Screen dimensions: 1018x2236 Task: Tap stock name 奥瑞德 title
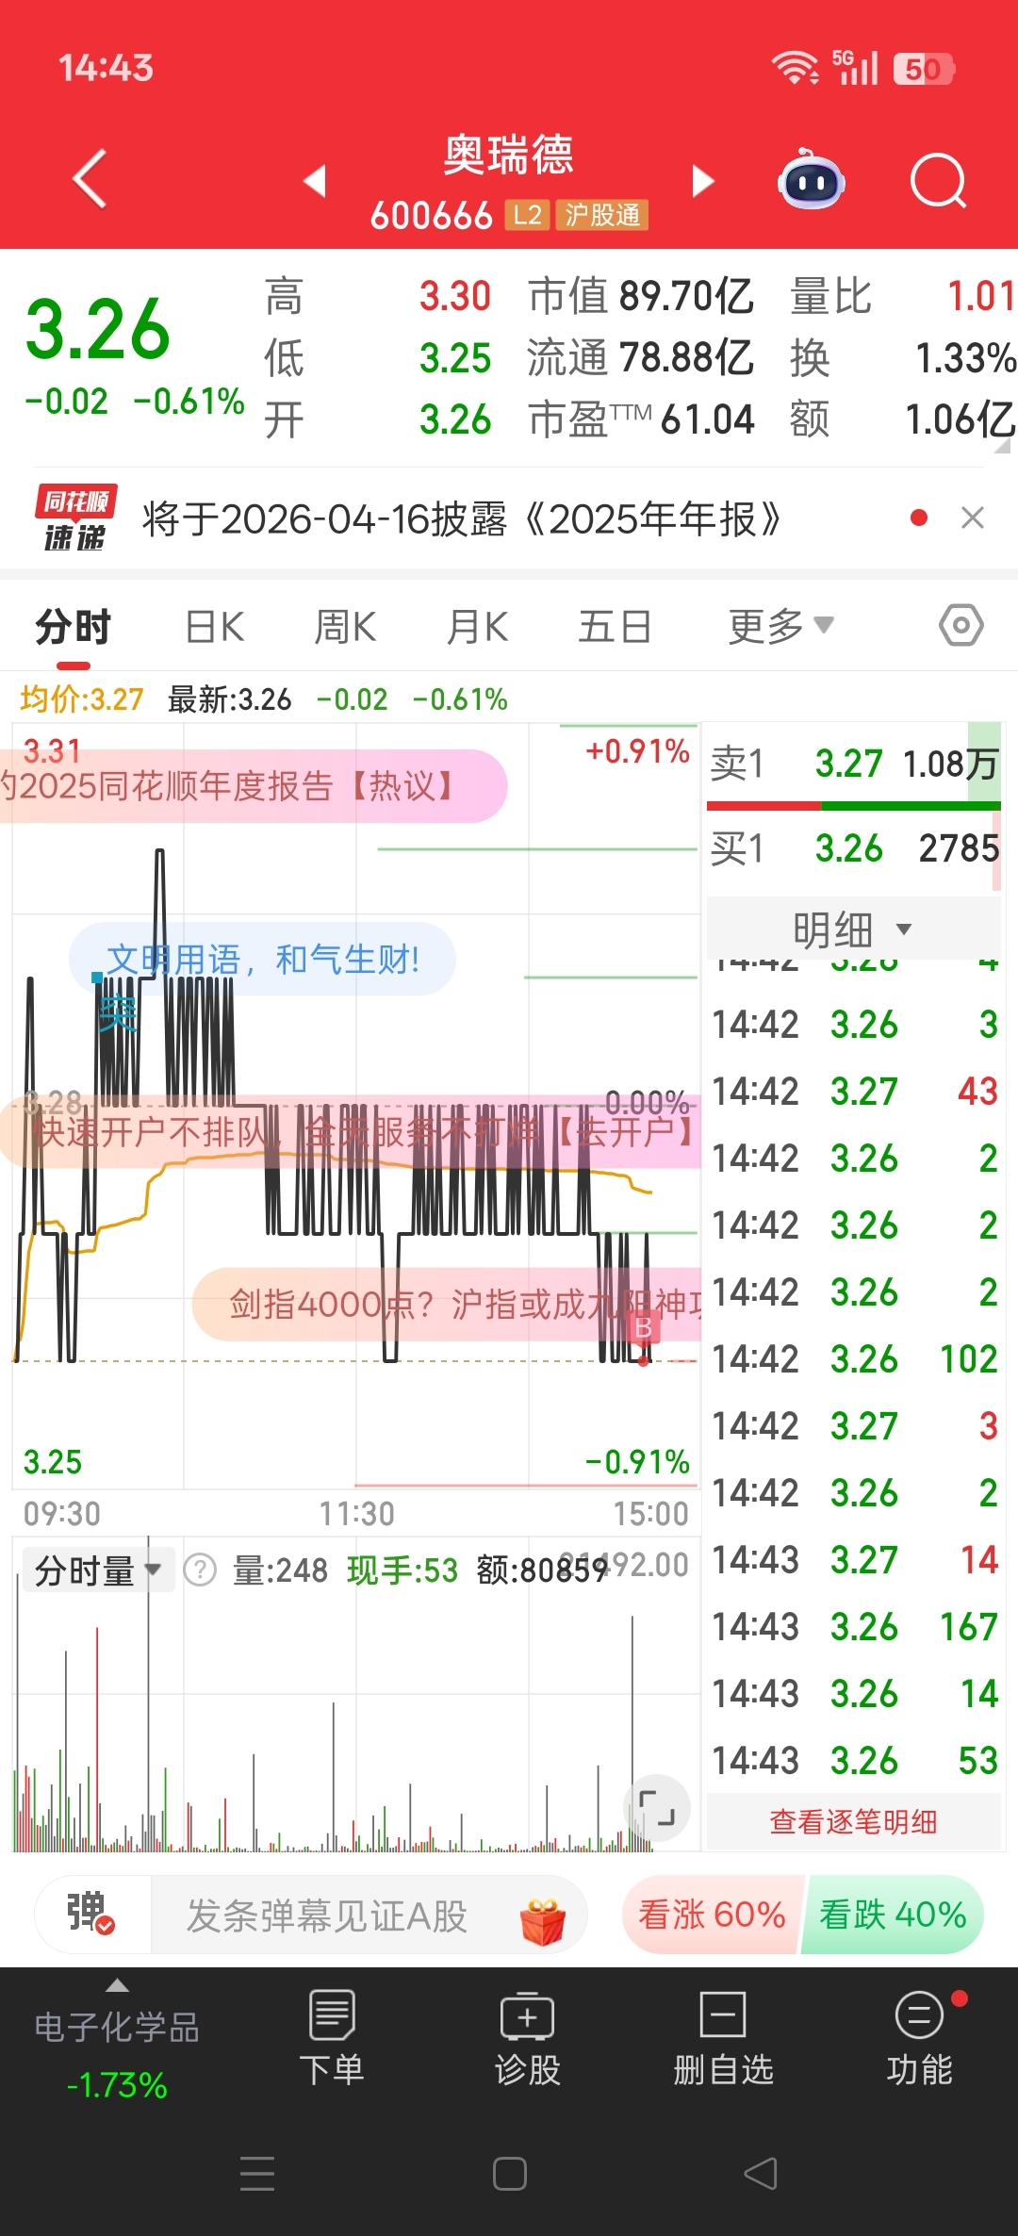pos(509,155)
